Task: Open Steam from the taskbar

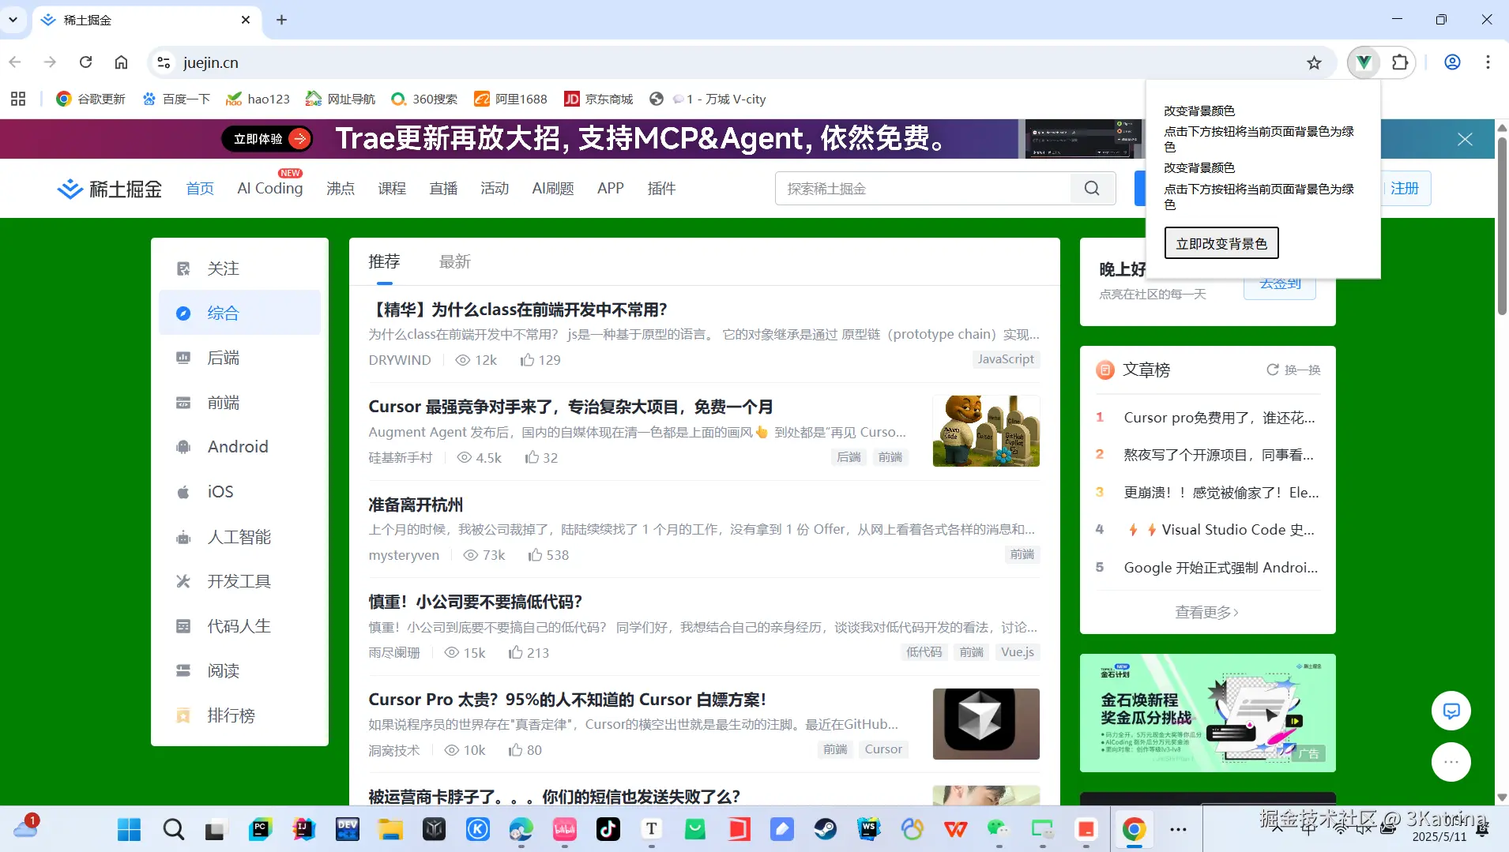Action: click(826, 829)
